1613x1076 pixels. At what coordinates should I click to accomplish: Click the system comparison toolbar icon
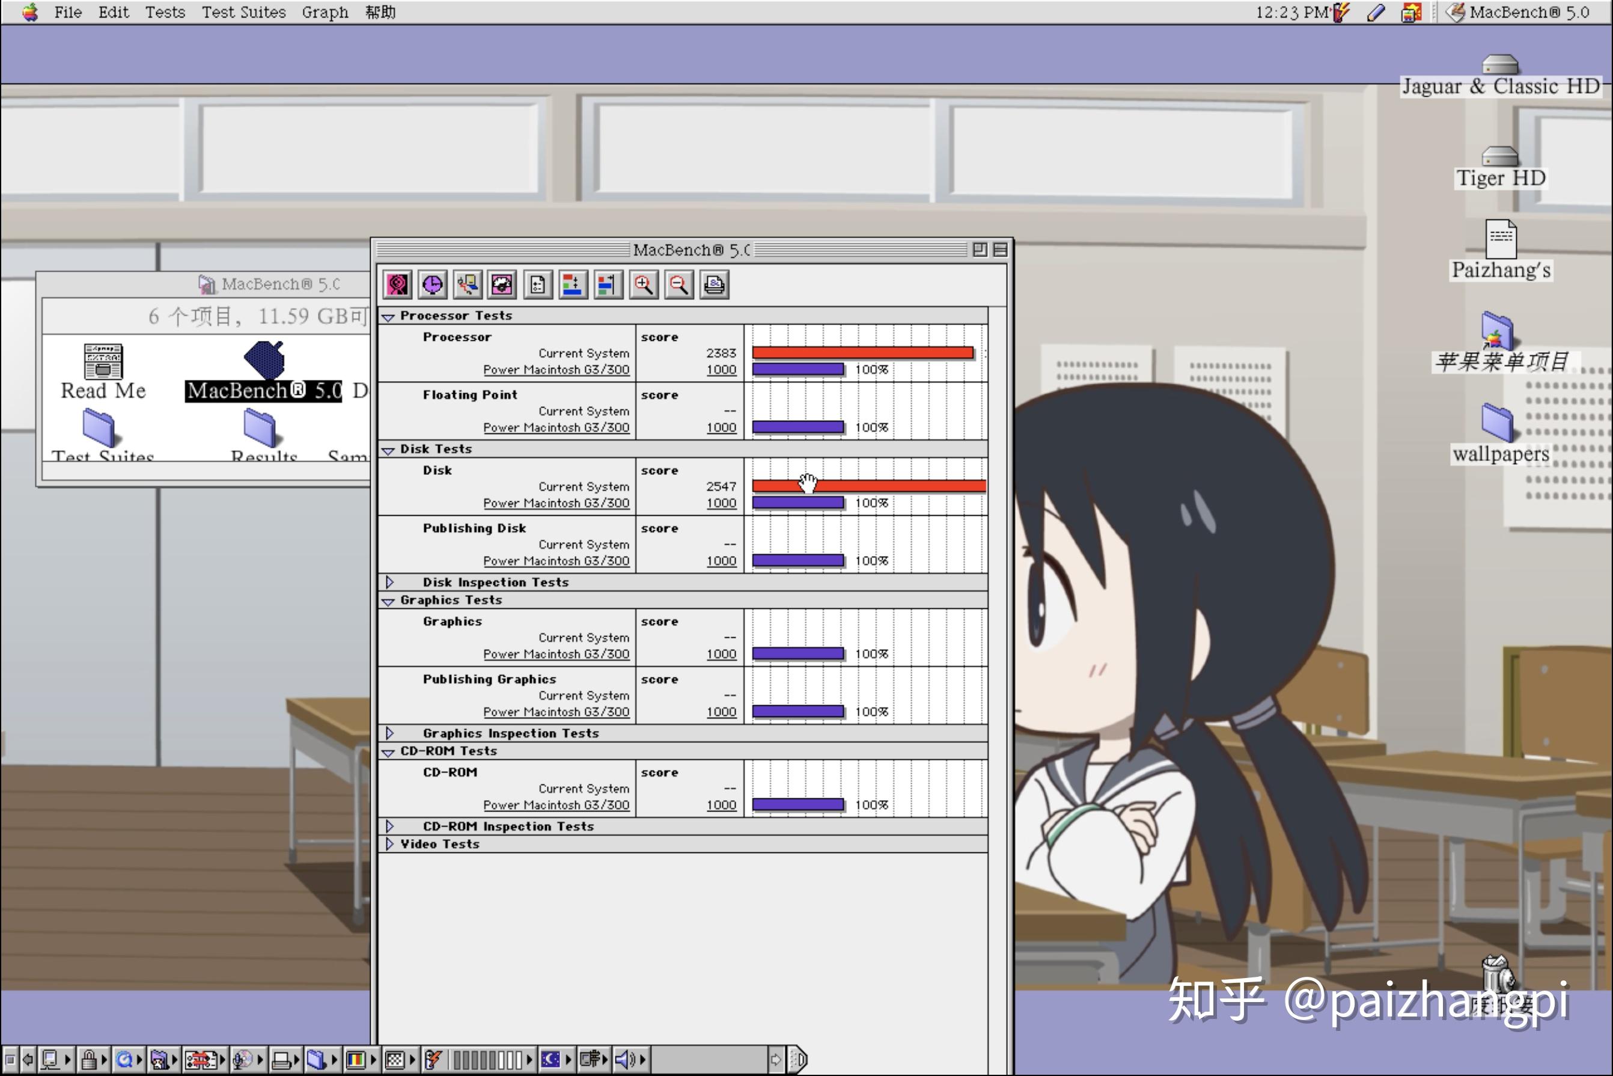pyautogui.click(x=468, y=285)
